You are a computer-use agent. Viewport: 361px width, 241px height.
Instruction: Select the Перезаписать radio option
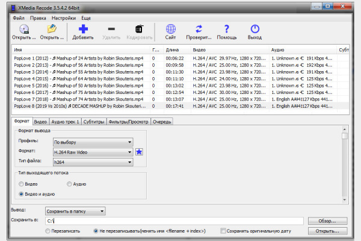pyautogui.click(x=48, y=231)
